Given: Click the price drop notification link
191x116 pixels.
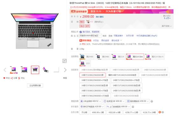Looking at the screenshot, I should pos(100,17).
